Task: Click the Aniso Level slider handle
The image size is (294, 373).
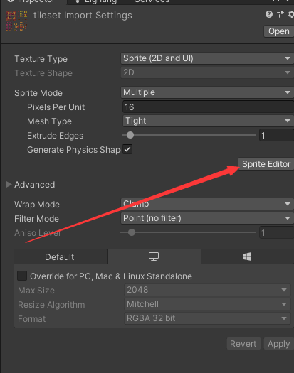Action: [x=132, y=232]
